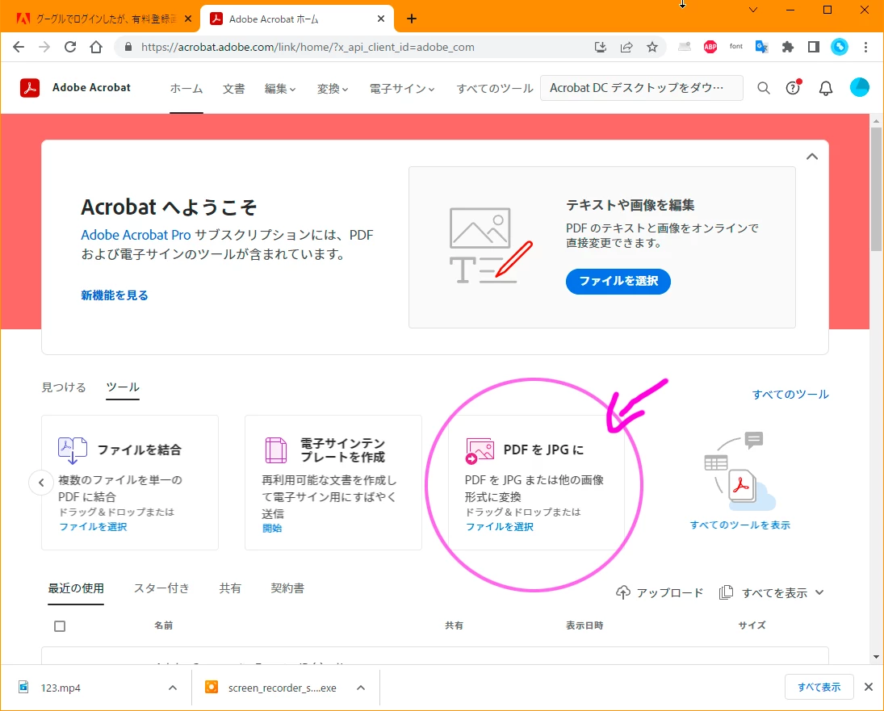Screen dimensions: 884x711
Task: Open the notifications bell icon
Action: (825, 89)
